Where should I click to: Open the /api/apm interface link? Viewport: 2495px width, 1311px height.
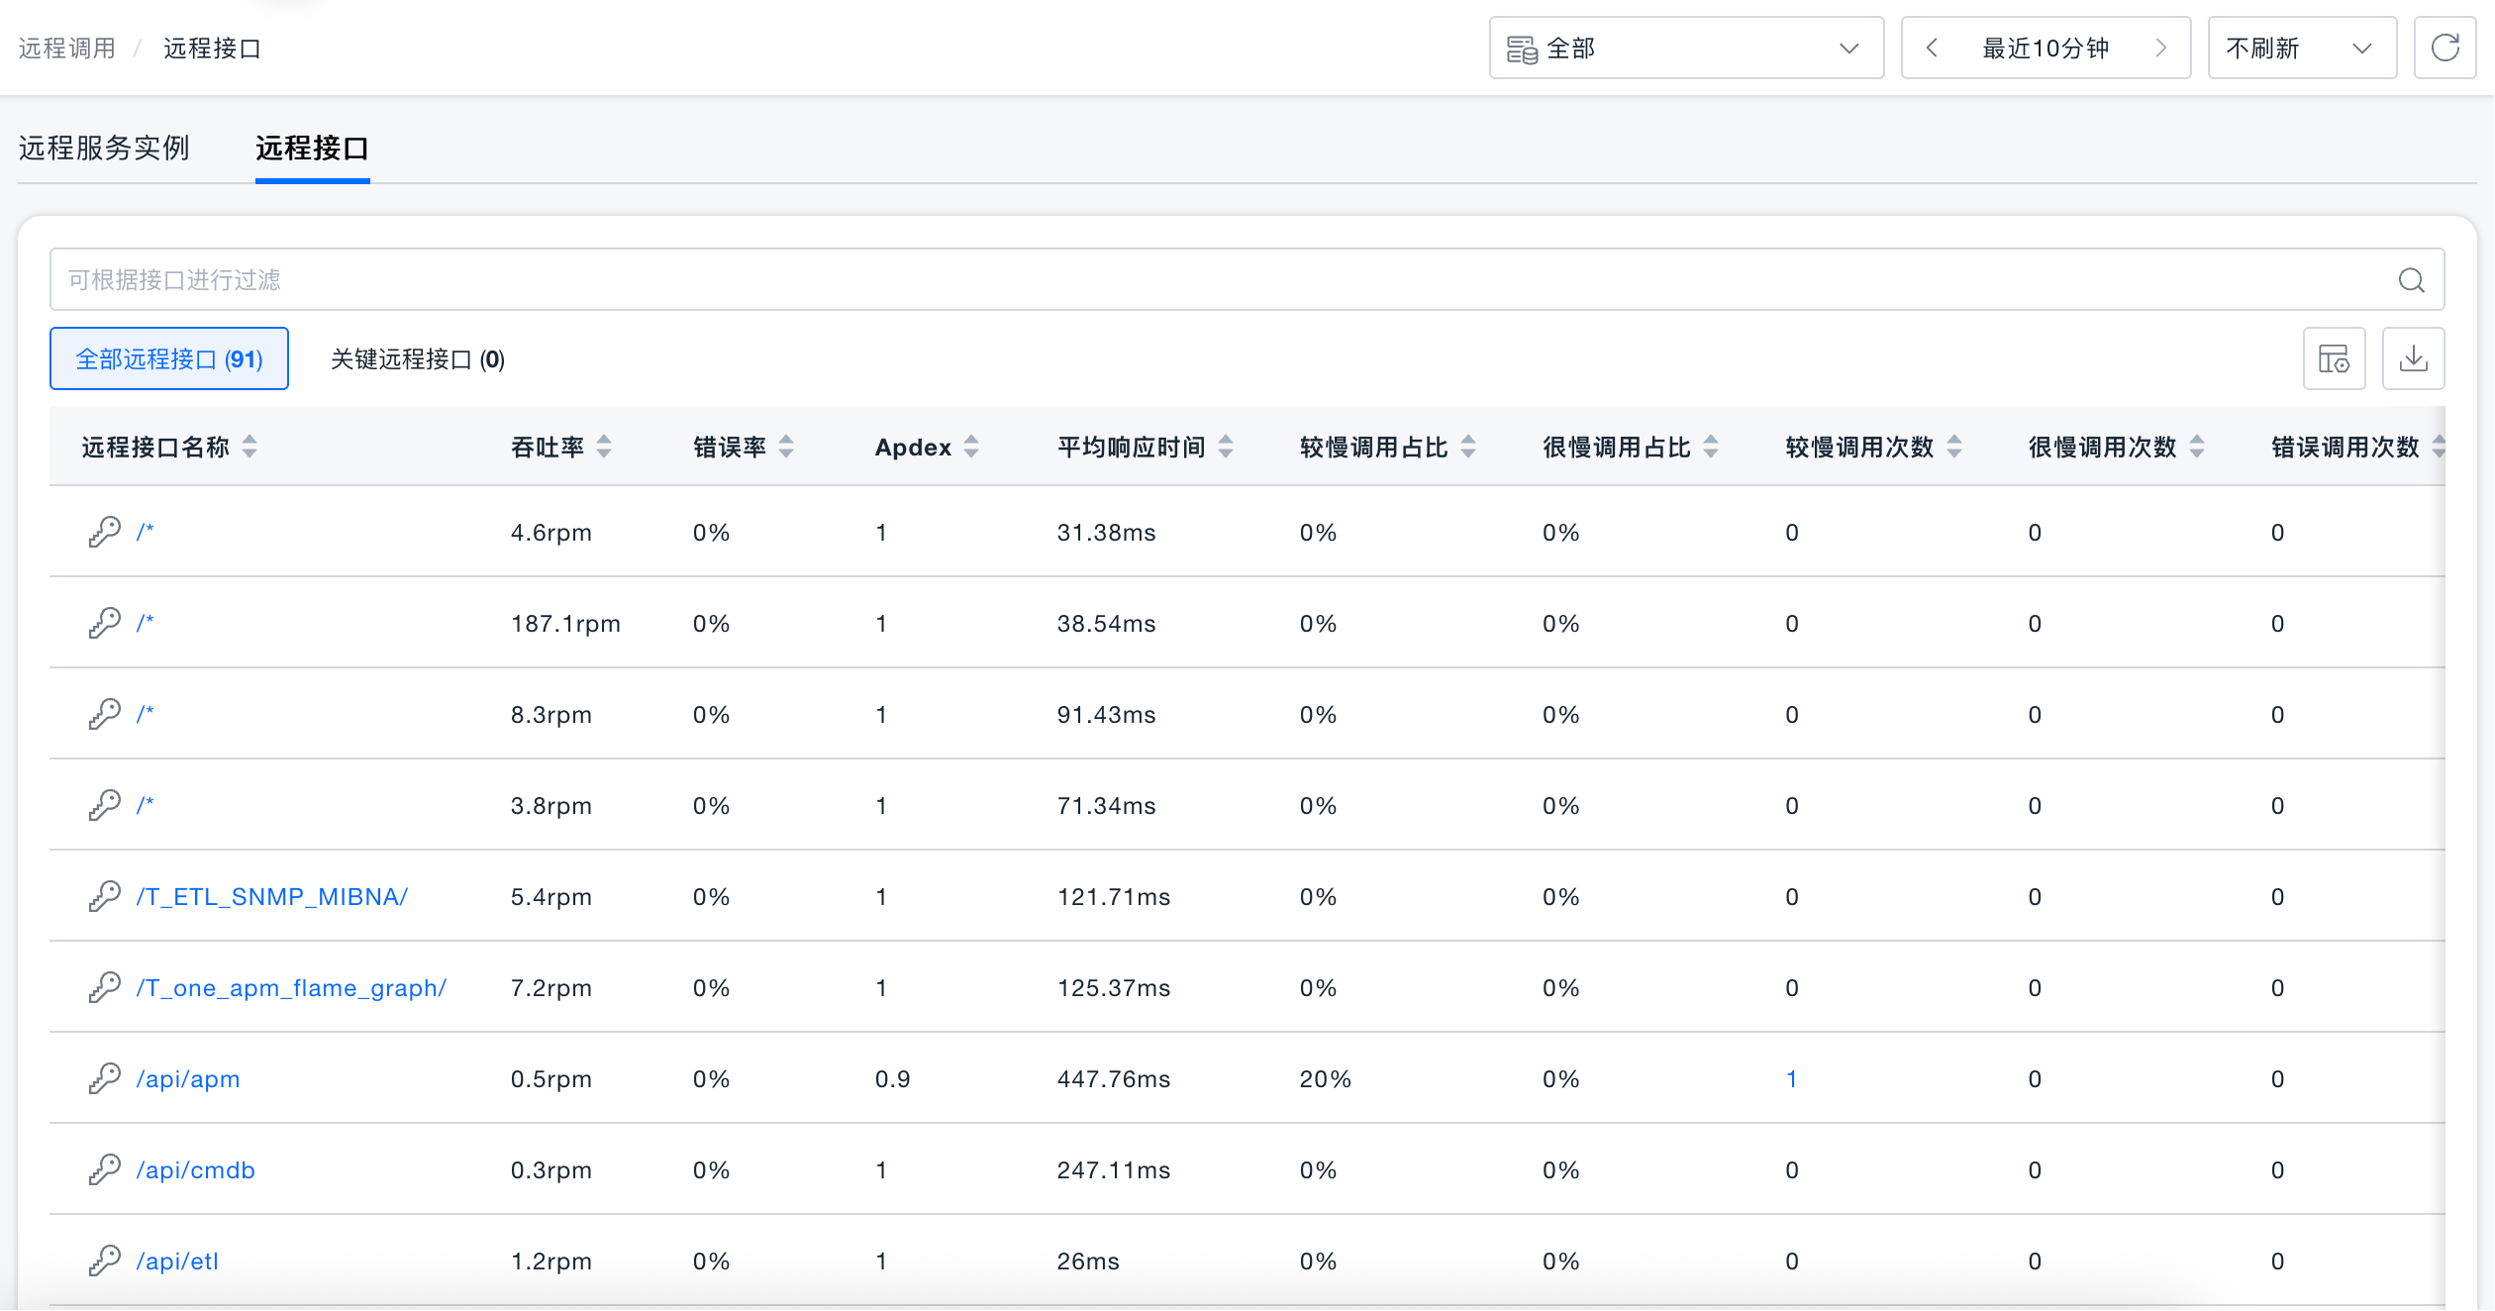point(188,1078)
